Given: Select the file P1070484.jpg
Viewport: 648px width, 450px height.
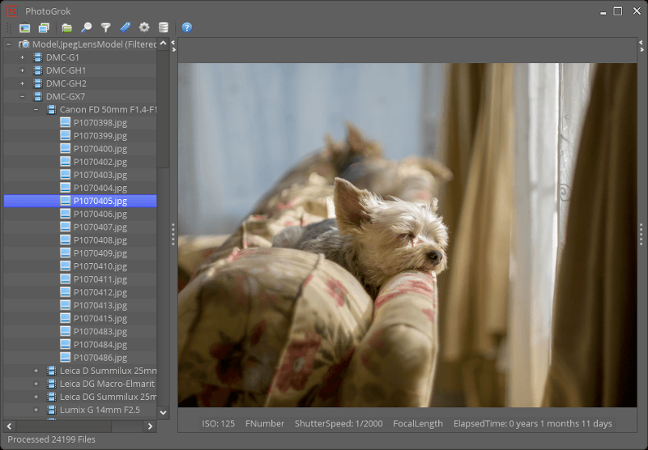Looking at the screenshot, I should tap(100, 345).
